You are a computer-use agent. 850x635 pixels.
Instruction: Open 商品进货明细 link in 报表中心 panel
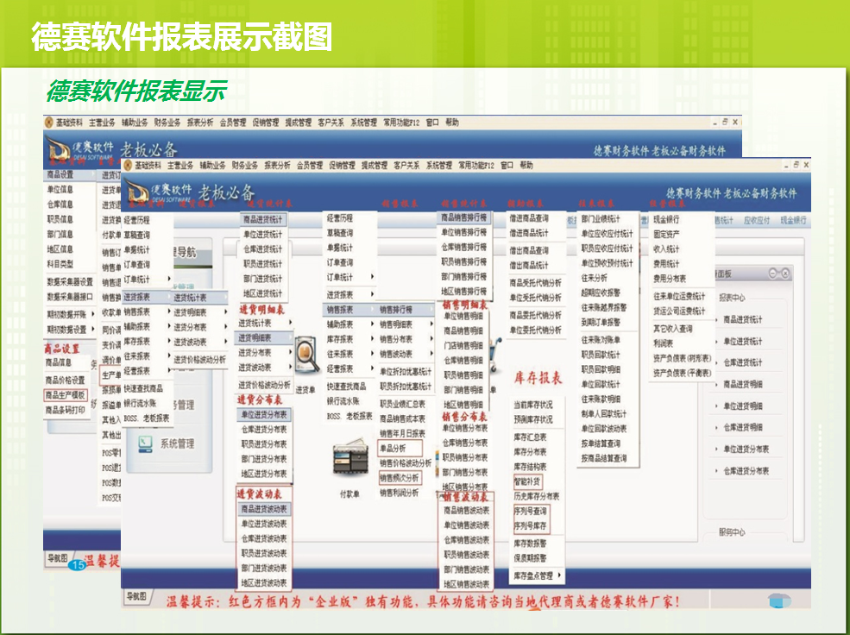pyautogui.click(x=743, y=384)
